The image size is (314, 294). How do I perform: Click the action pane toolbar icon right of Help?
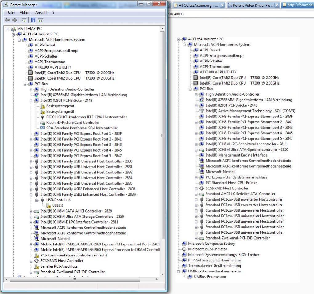pyautogui.click(x=41, y=20)
